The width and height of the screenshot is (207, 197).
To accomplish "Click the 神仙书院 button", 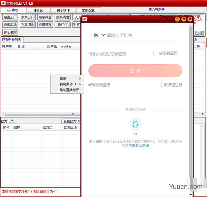I will click(x=10, y=32).
